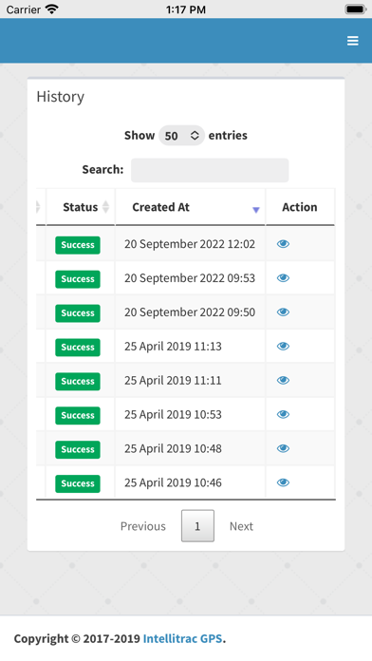The width and height of the screenshot is (372, 661).
Task: Open the Show 50 entries dropdown
Action: tap(181, 135)
